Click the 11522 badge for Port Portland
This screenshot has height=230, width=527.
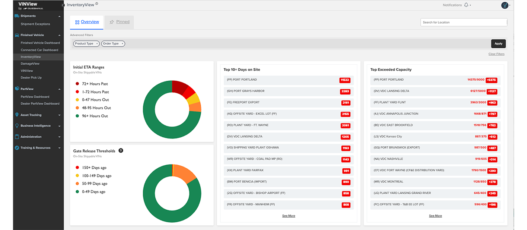pos(345,80)
